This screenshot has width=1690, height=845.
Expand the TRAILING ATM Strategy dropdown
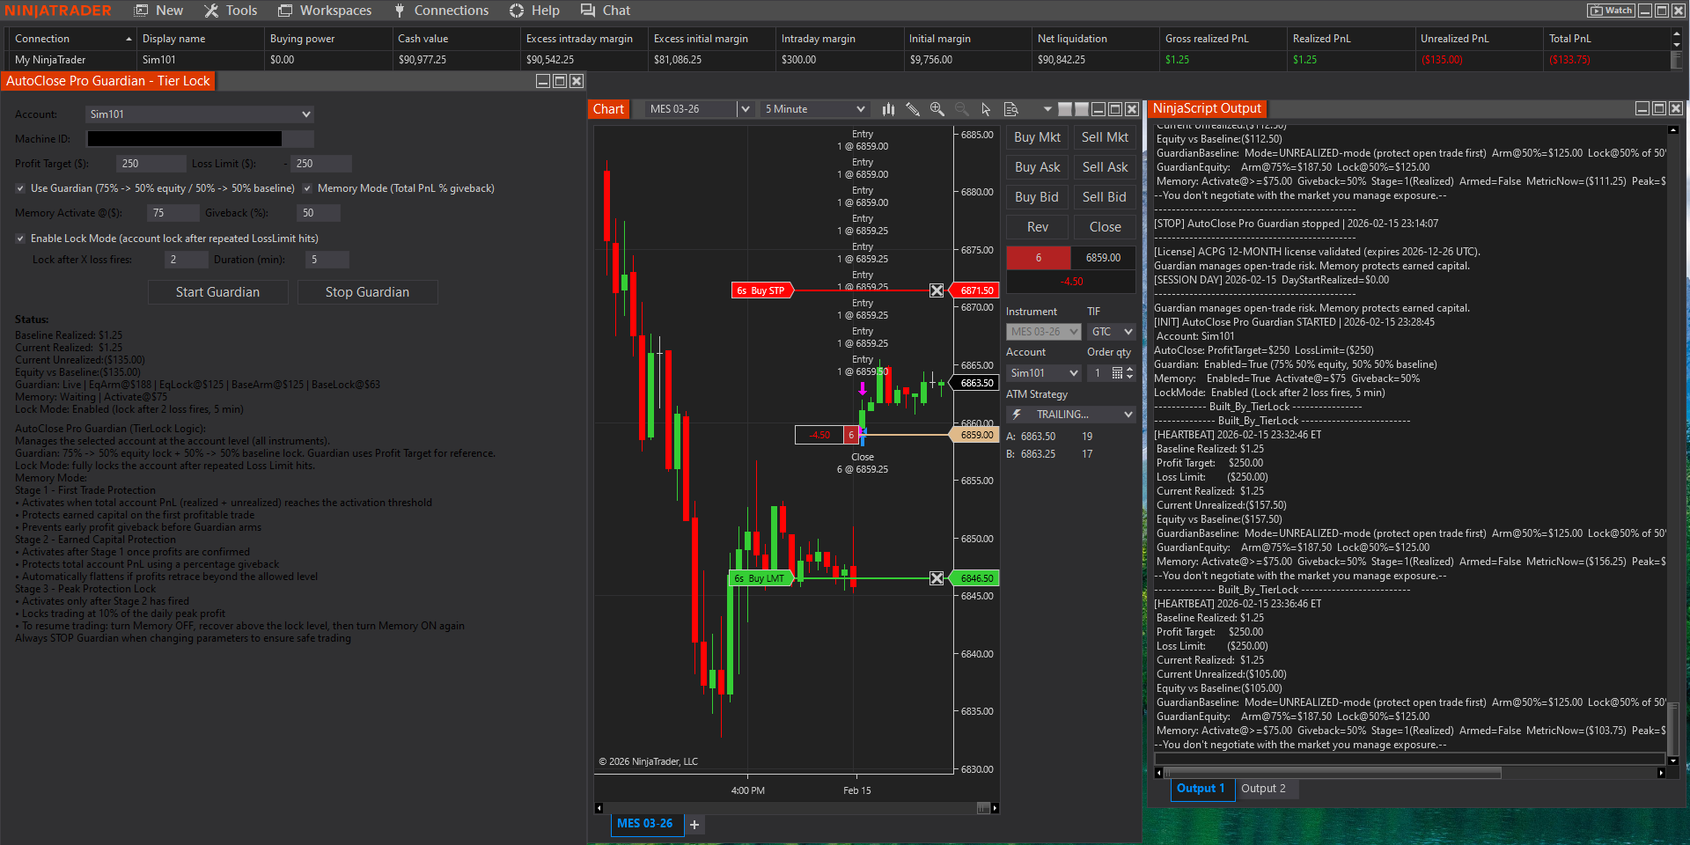point(1128,414)
